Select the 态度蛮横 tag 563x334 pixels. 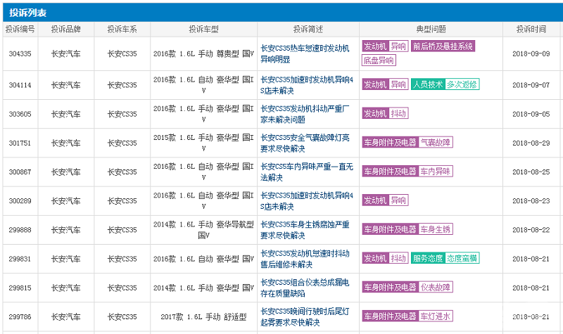[x=462, y=258]
